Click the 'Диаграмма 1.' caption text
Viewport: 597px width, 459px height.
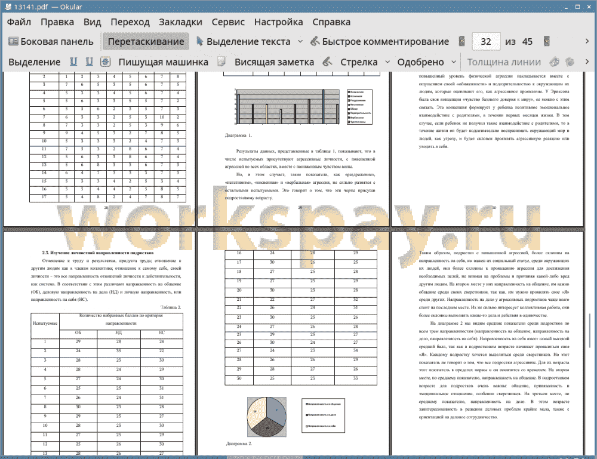[238, 135]
